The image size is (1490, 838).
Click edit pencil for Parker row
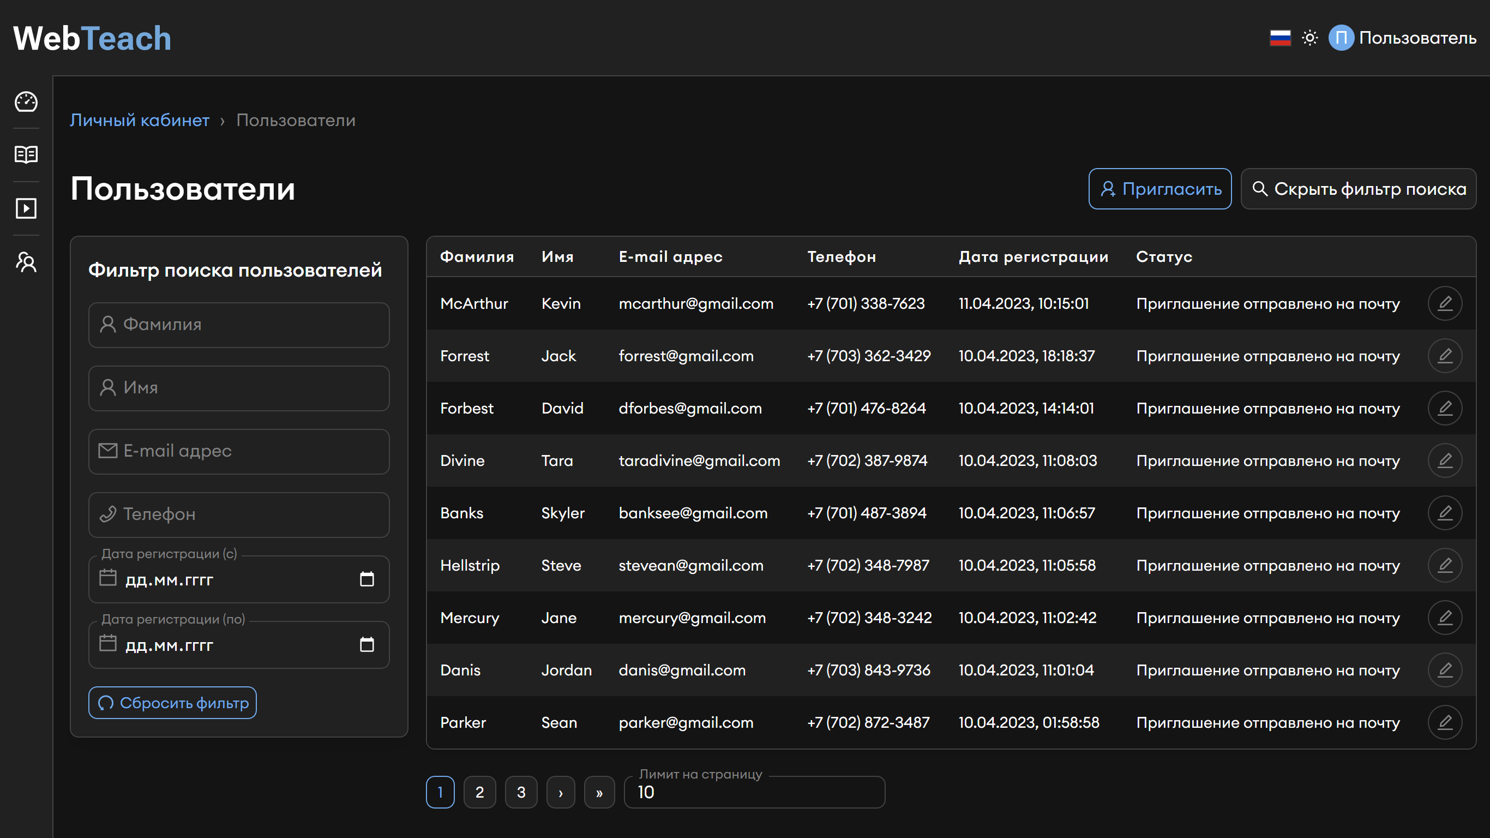pos(1444,722)
